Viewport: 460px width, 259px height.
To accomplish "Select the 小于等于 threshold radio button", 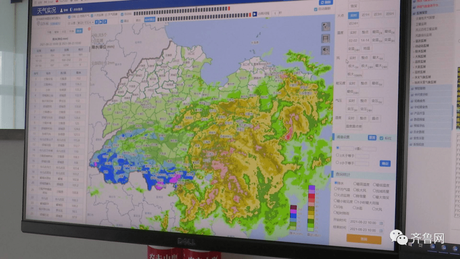I will tap(337, 162).
